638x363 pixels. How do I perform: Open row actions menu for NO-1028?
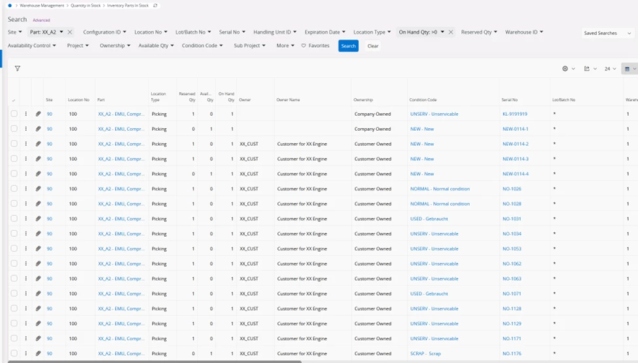pos(26,203)
